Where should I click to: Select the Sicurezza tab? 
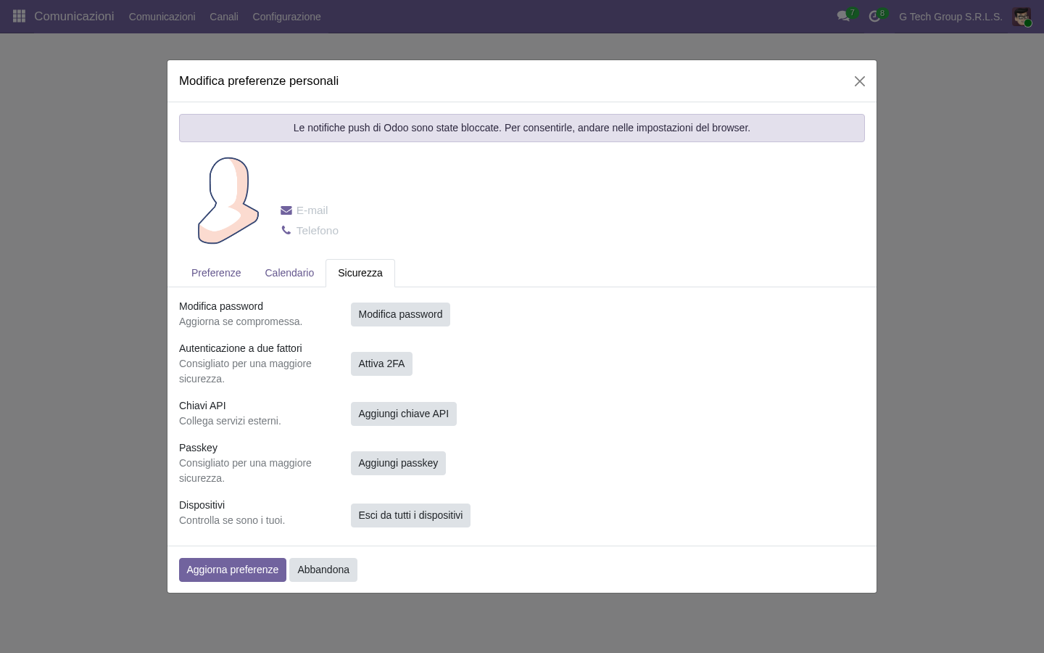(x=360, y=273)
